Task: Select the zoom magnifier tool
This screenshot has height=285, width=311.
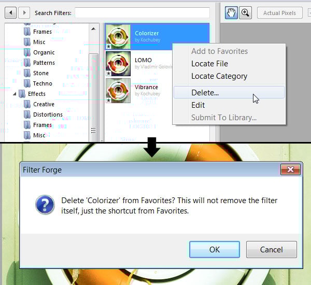Action: [x=245, y=13]
